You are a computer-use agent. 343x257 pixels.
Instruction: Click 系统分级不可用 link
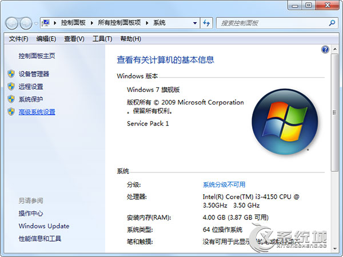coord(224,184)
